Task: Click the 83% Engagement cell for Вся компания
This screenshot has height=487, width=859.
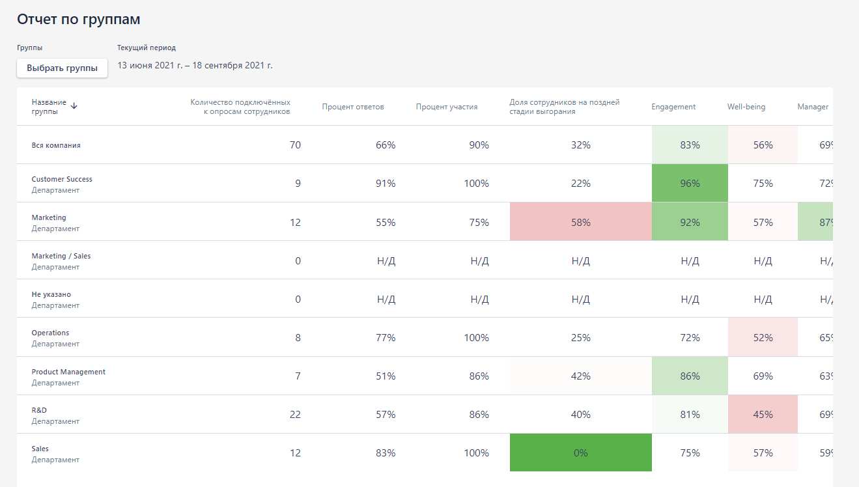Action: coord(690,145)
